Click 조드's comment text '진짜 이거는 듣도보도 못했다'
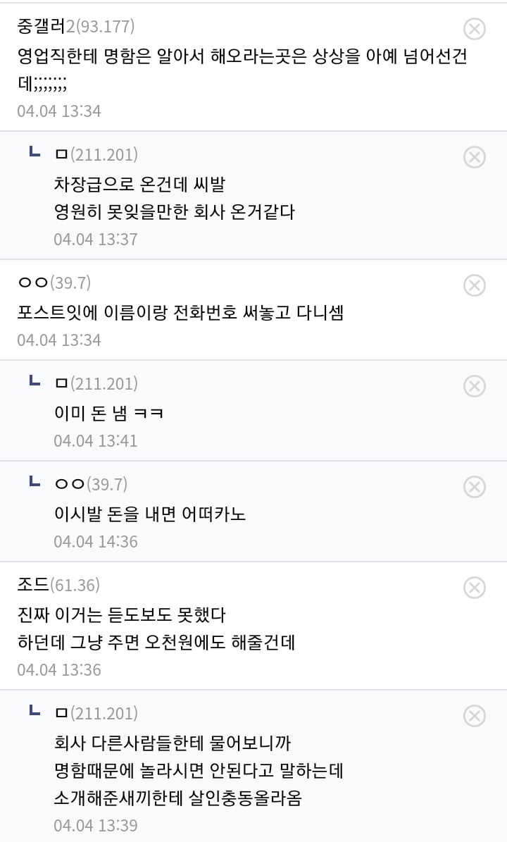The image size is (507, 842). 121,614
